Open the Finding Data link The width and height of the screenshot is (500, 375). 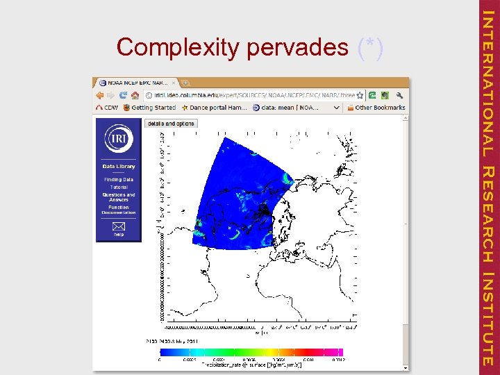tap(119, 180)
